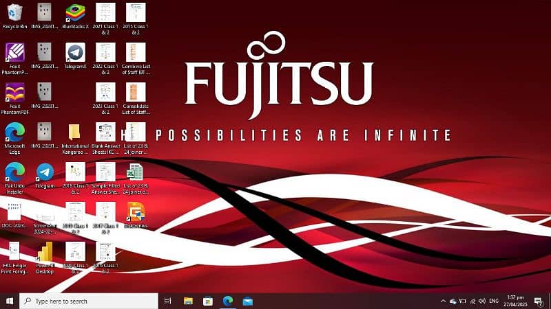Select the International Kangaroo folder
551x309 pixels.
click(x=75, y=139)
